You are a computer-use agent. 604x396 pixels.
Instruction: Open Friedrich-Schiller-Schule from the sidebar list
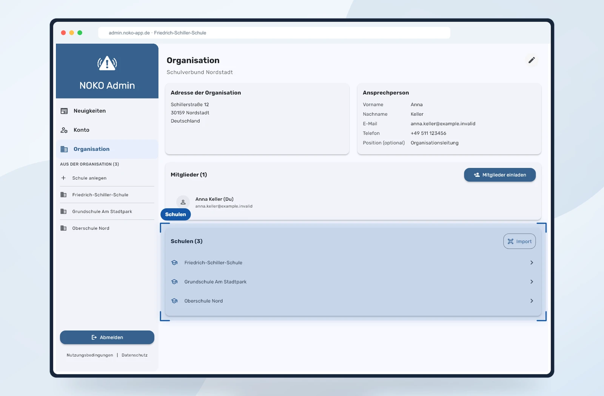coord(107,195)
